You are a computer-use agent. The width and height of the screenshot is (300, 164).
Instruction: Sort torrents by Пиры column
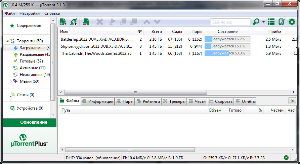click(x=194, y=31)
